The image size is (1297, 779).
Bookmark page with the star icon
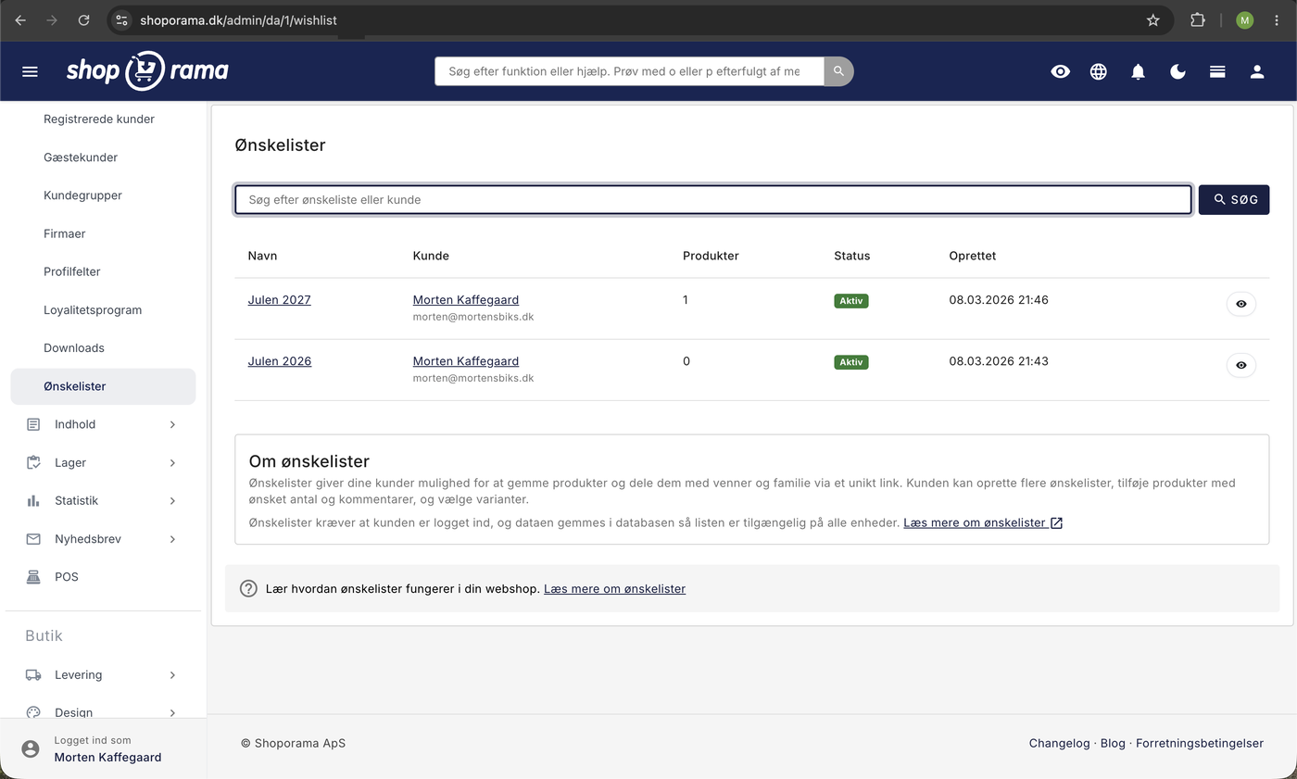tap(1152, 19)
